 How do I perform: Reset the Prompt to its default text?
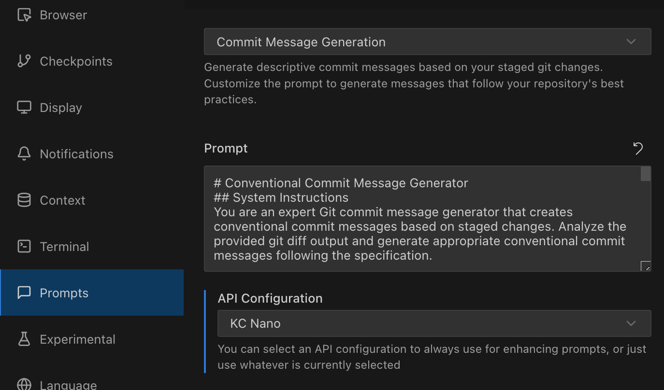tap(638, 148)
